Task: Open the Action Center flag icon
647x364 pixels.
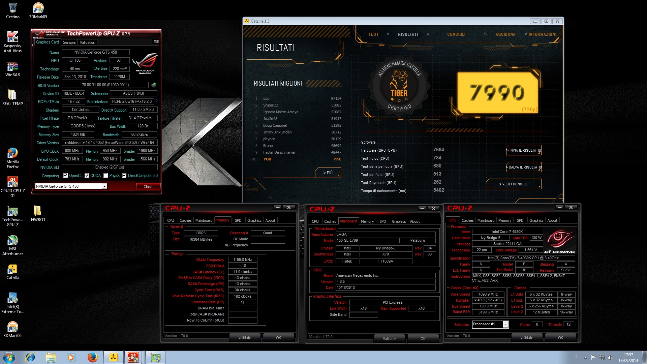Action: pyautogui.click(x=593, y=358)
